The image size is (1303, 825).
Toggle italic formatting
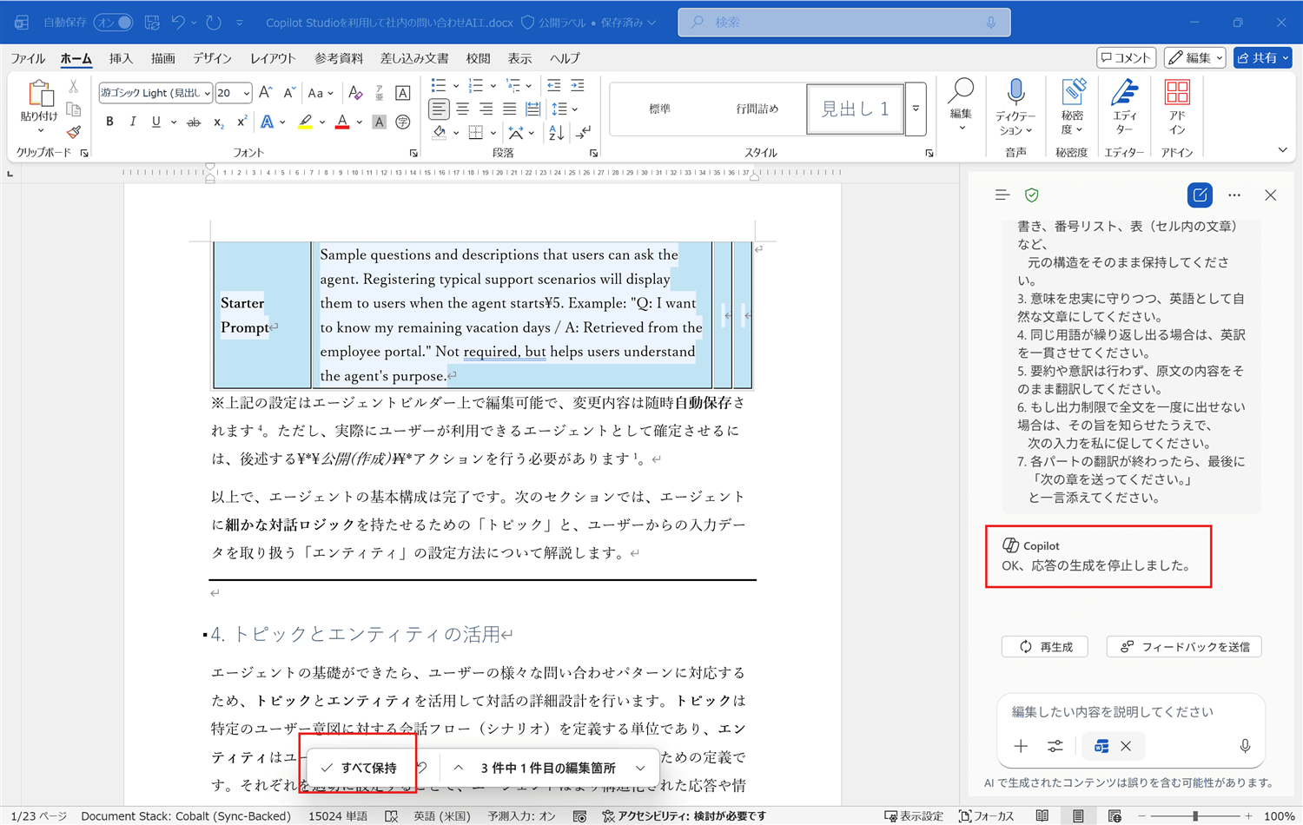click(x=133, y=122)
